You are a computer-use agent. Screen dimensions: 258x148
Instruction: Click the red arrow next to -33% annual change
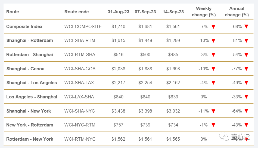(x=246, y=97)
